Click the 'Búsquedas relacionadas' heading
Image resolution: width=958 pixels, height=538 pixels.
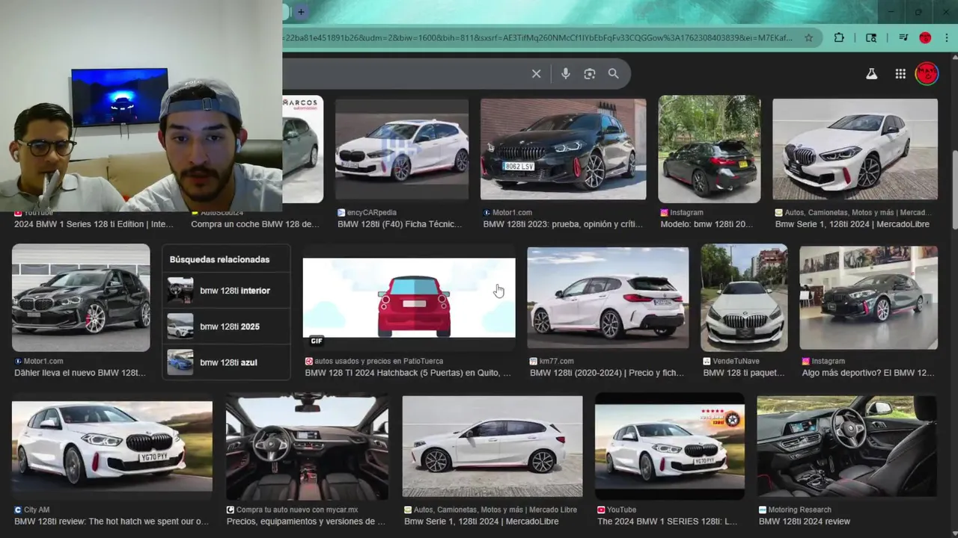coord(219,259)
